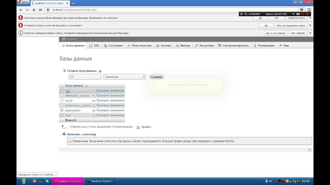
Task: Open the 'Репликация' tab
Action: [x=264, y=45]
